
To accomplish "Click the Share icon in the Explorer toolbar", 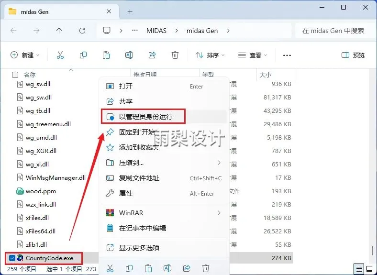I will click(x=152, y=55).
